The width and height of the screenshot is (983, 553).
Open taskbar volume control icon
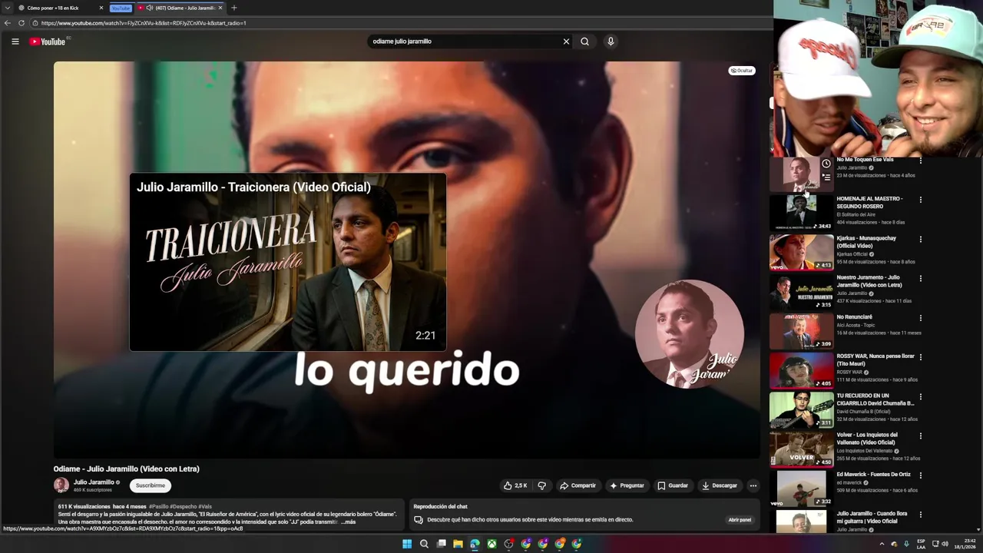[945, 544]
